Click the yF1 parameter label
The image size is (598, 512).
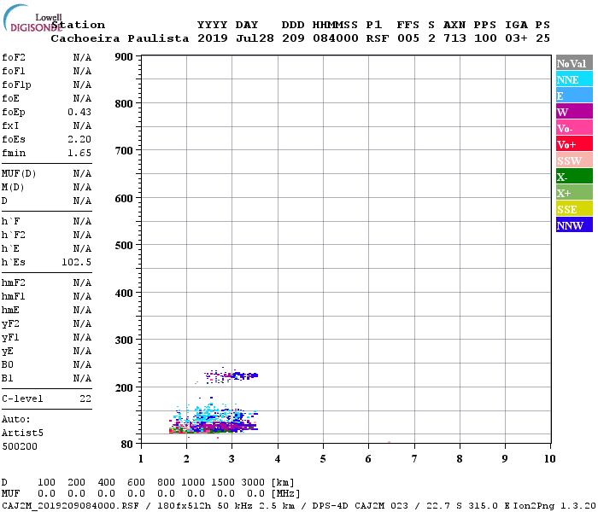click(x=10, y=338)
